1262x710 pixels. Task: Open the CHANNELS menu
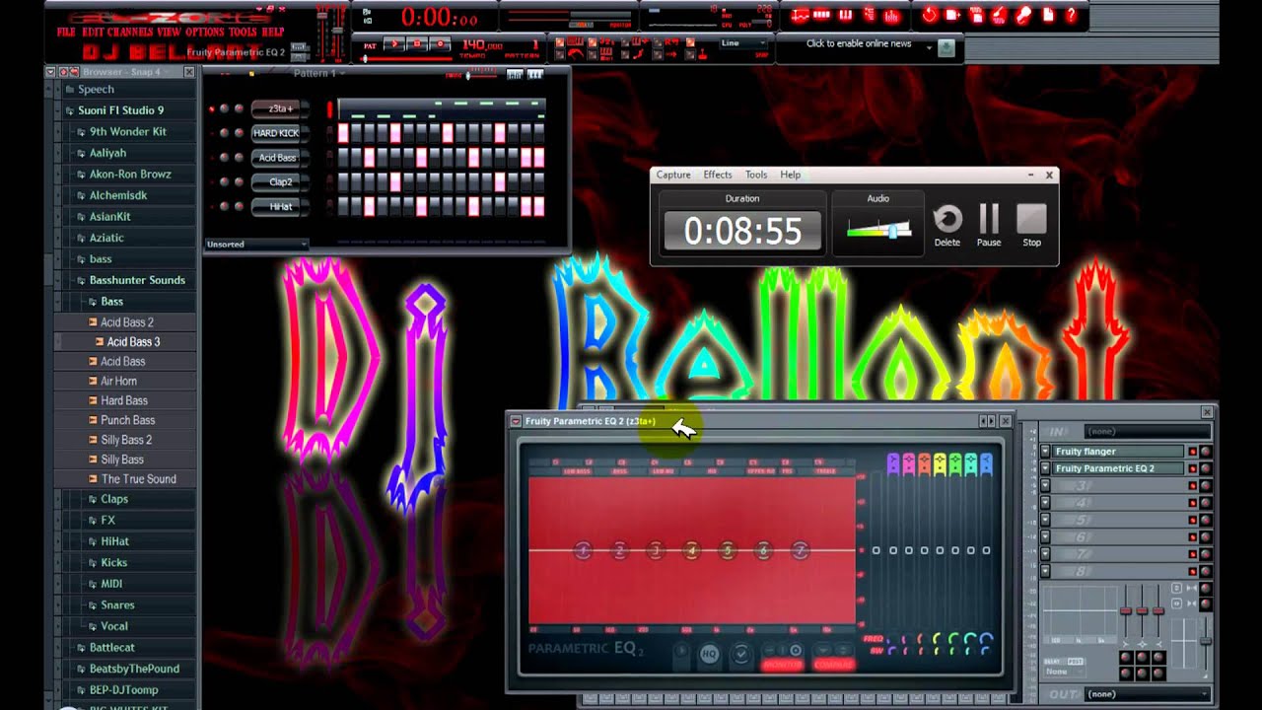(128, 33)
